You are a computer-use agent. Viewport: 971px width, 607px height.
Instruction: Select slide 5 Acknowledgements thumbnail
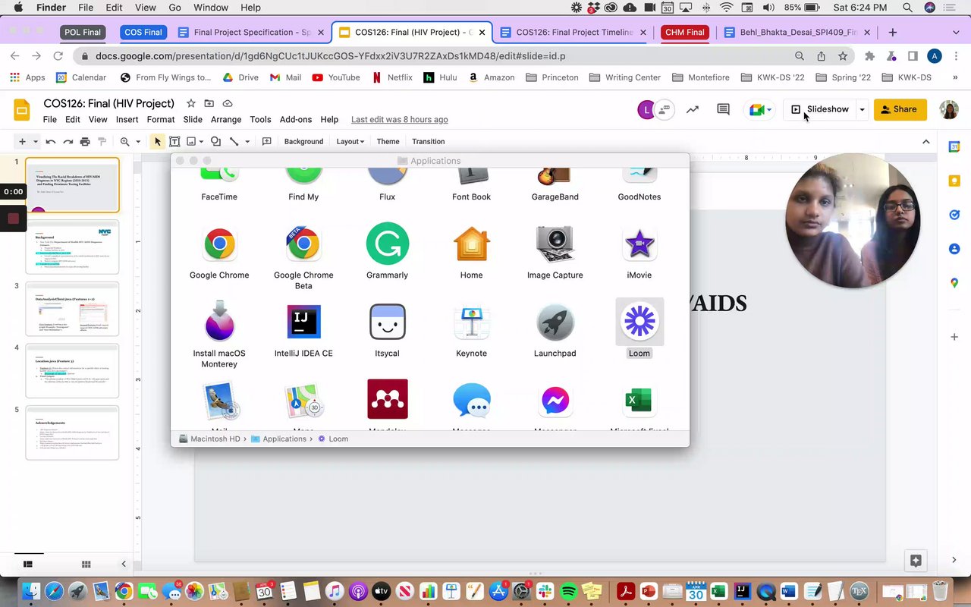coord(72,433)
